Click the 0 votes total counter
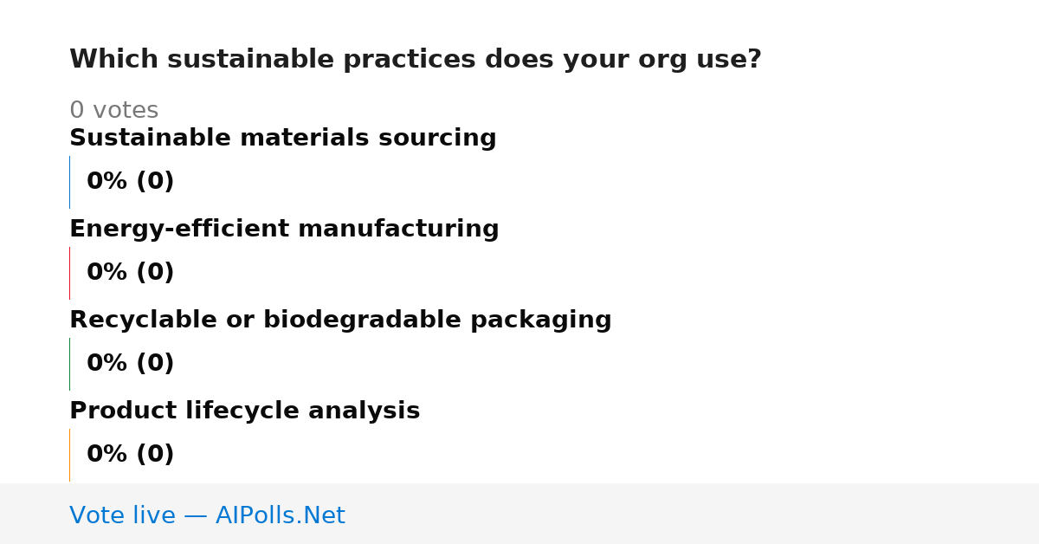Viewport: 1039px width, 544px height. coord(113,111)
